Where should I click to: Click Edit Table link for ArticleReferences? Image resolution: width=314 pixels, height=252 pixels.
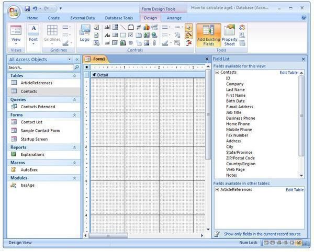(x=294, y=190)
